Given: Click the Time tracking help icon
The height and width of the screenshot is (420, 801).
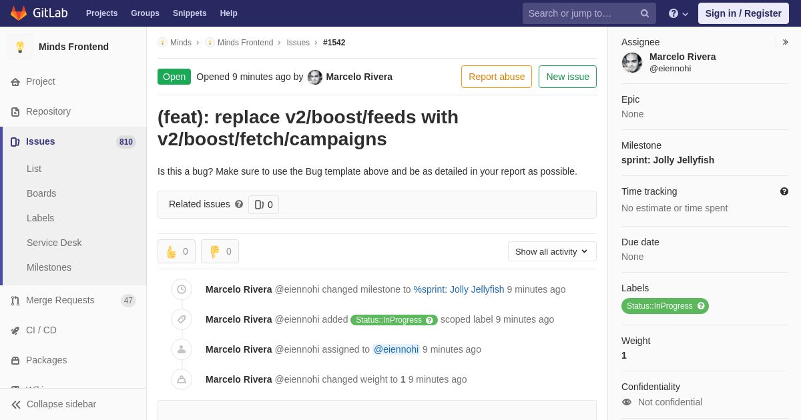Looking at the screenshot, I should click(784, 191).
